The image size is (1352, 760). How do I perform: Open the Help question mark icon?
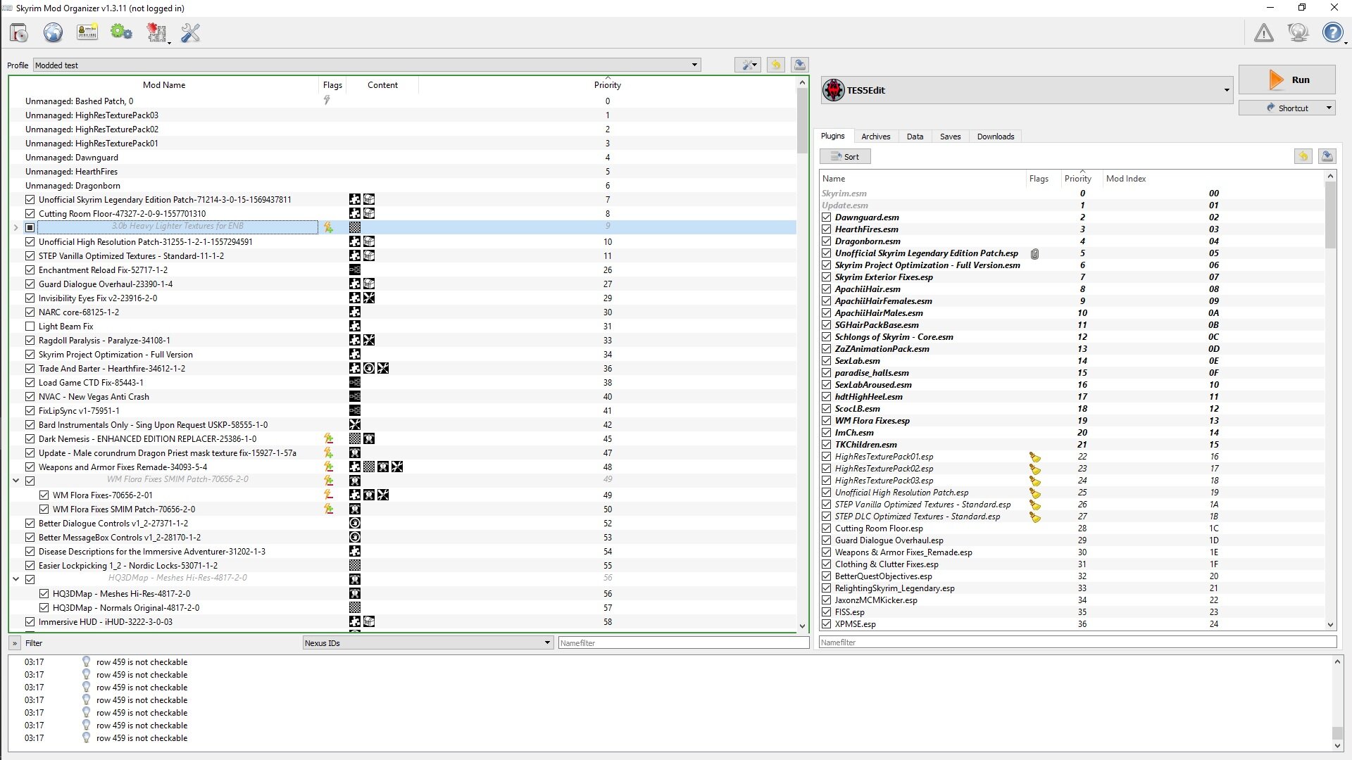tap(1332, 32)
